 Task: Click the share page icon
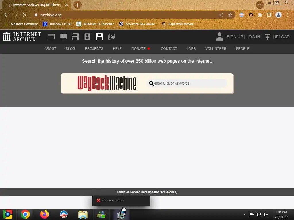(x=221, y=15)
